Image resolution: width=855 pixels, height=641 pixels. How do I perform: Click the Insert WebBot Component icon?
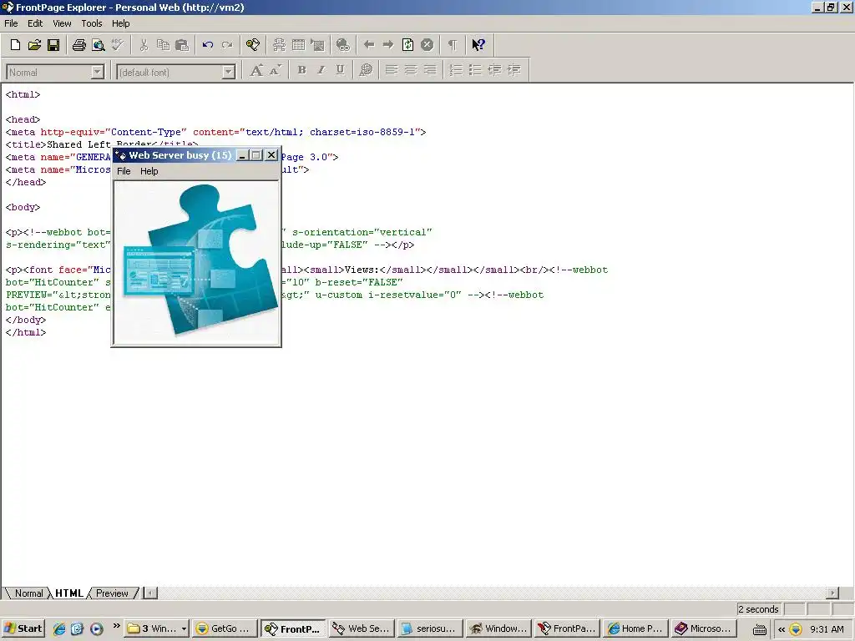pyautogui.click(x=279, y=45)
